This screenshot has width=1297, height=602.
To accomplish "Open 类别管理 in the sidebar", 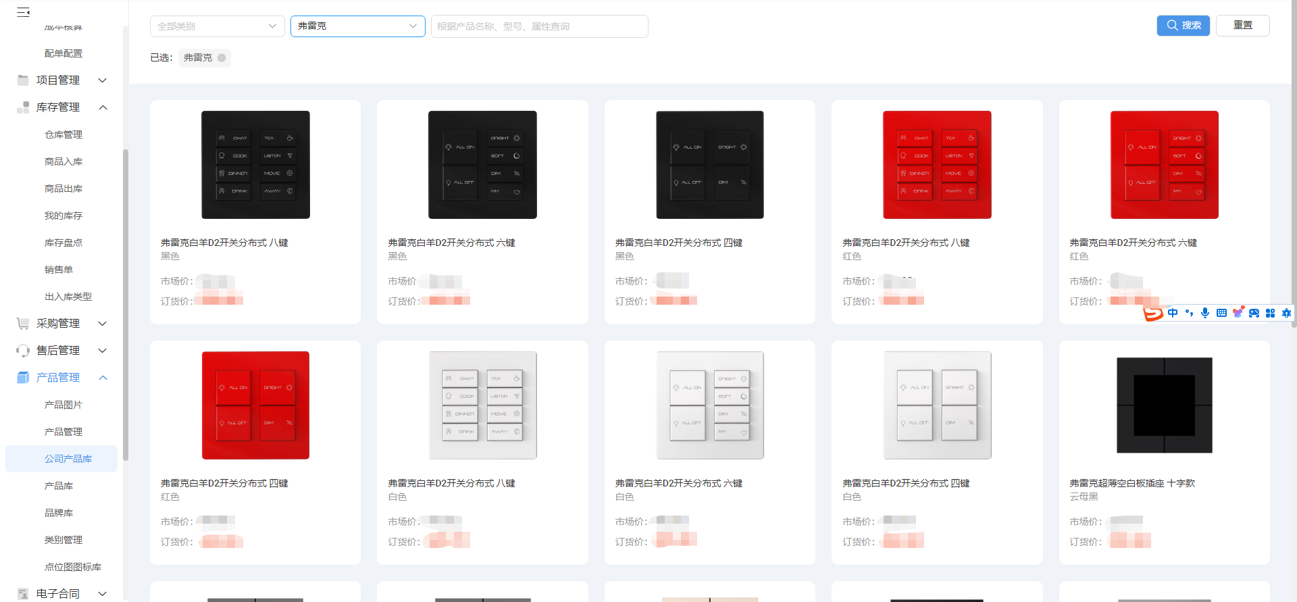I will [x=63, y=540].
